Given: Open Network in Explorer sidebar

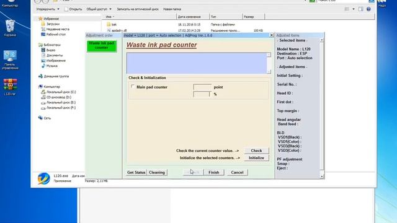Looking at the screenshot, I should click(47, 118).
